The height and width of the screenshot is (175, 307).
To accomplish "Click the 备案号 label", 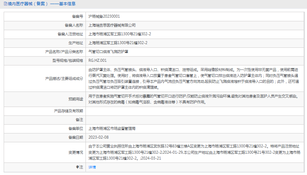I will point(77,17).
